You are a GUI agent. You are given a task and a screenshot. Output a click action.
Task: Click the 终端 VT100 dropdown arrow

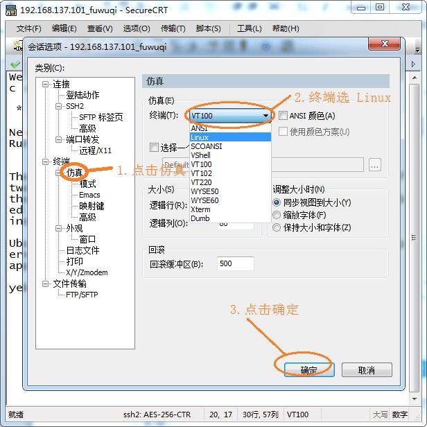265,116
